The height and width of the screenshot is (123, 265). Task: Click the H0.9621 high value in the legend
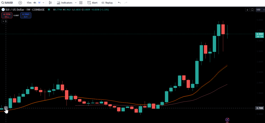click(67, 10)
